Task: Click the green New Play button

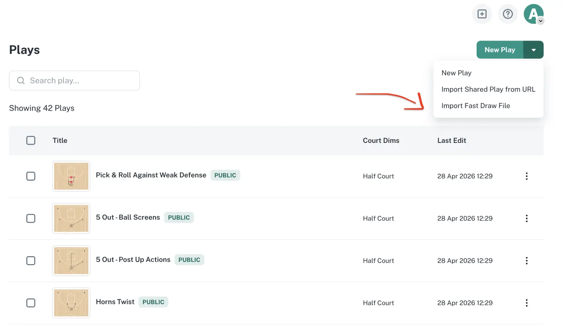Action: (500, 50)
